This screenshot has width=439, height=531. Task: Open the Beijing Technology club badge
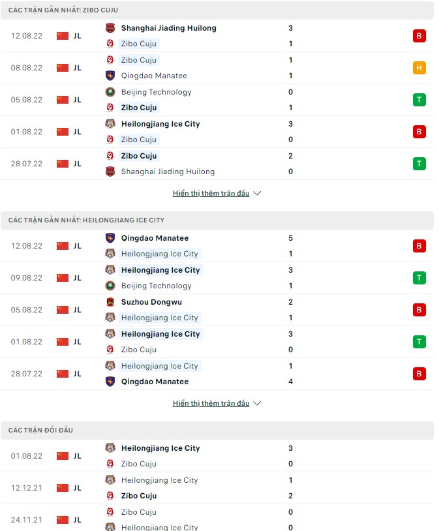point(111,92)
